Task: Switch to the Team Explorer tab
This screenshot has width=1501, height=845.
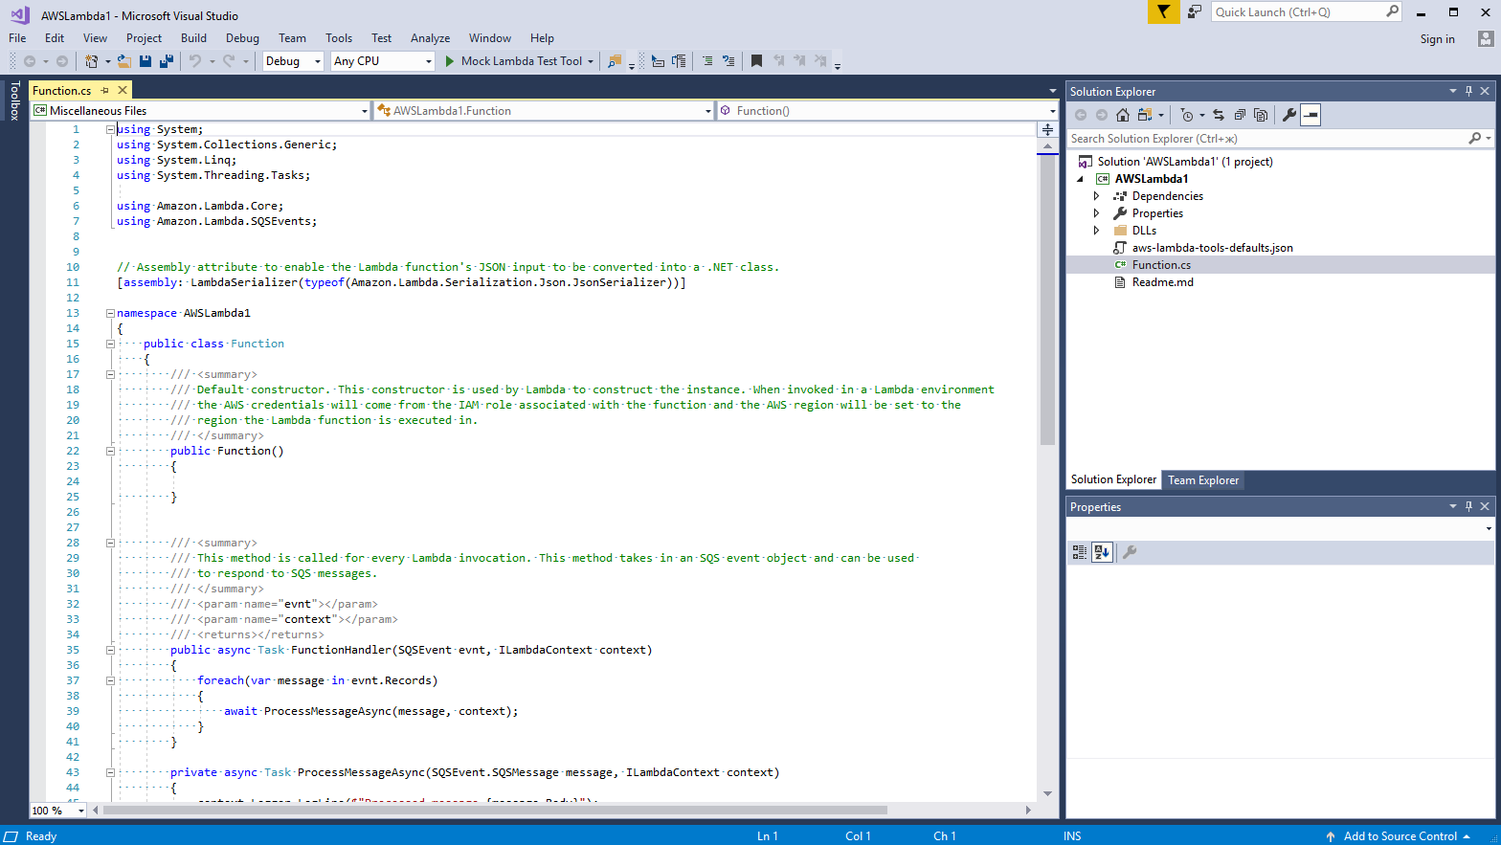Action: pyautogui.click(x=1203, y=480)
